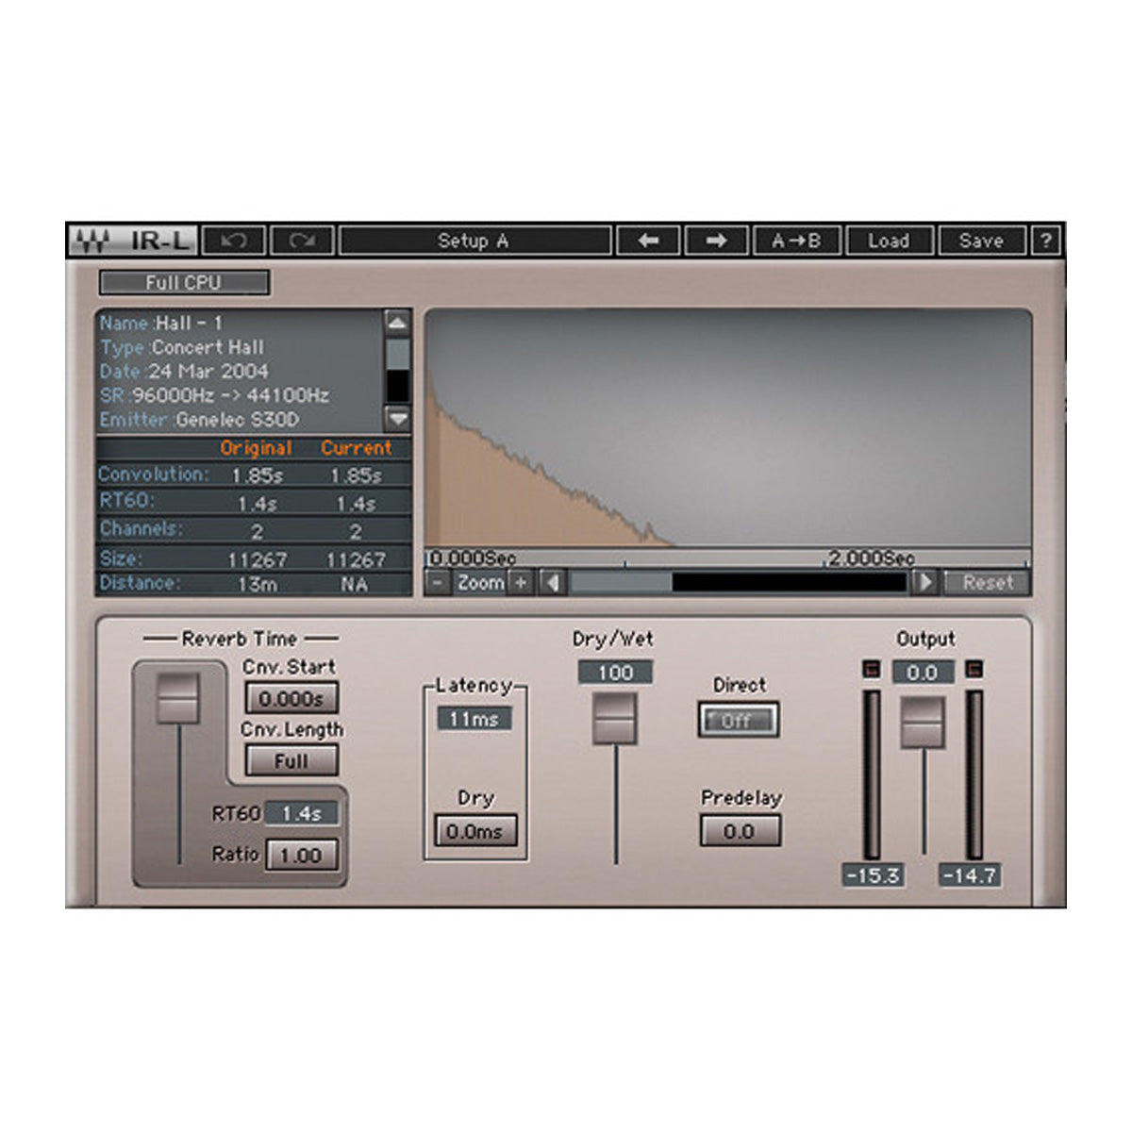1132x1132 pixels.
Task: Toggle Full CPU mode
Action: click(184, 282)
